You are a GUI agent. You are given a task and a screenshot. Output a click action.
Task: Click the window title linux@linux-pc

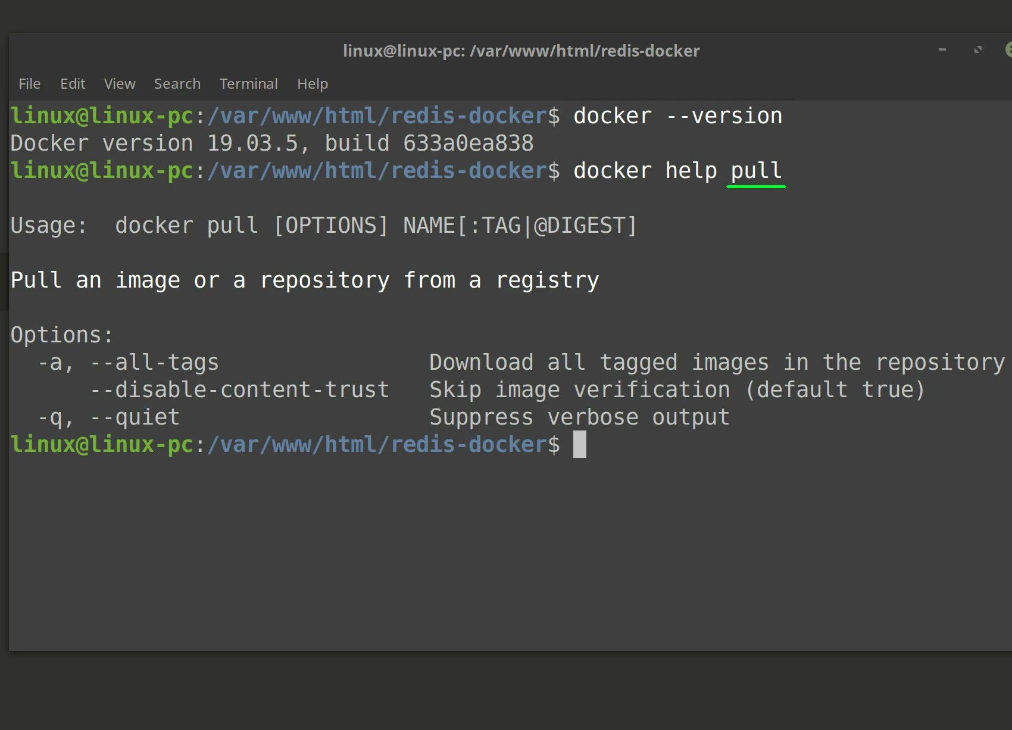[521, 51]
